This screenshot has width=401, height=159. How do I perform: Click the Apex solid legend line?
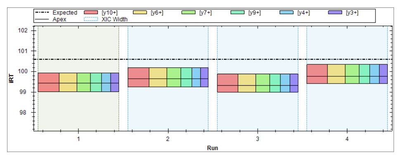pos(42,19)
